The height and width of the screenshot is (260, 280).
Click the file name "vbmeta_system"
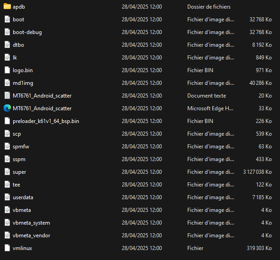[31, 223]
